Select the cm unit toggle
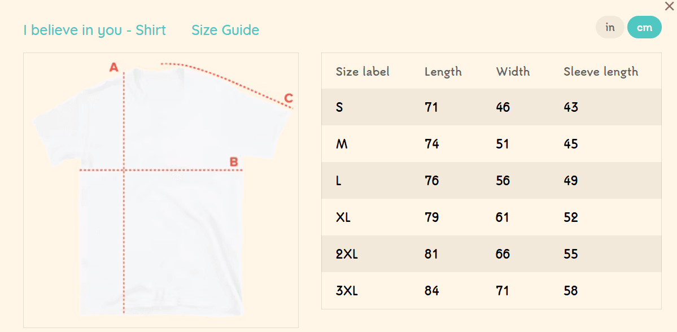This screenshot has height=332, width=677. point(644,27)
